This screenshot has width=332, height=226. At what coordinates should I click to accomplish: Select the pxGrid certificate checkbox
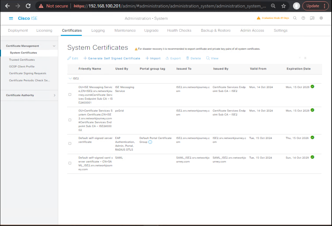click(70, 120)
